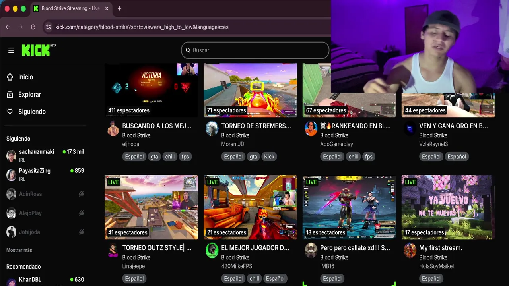Expand Mostrar más in following list

19,250
